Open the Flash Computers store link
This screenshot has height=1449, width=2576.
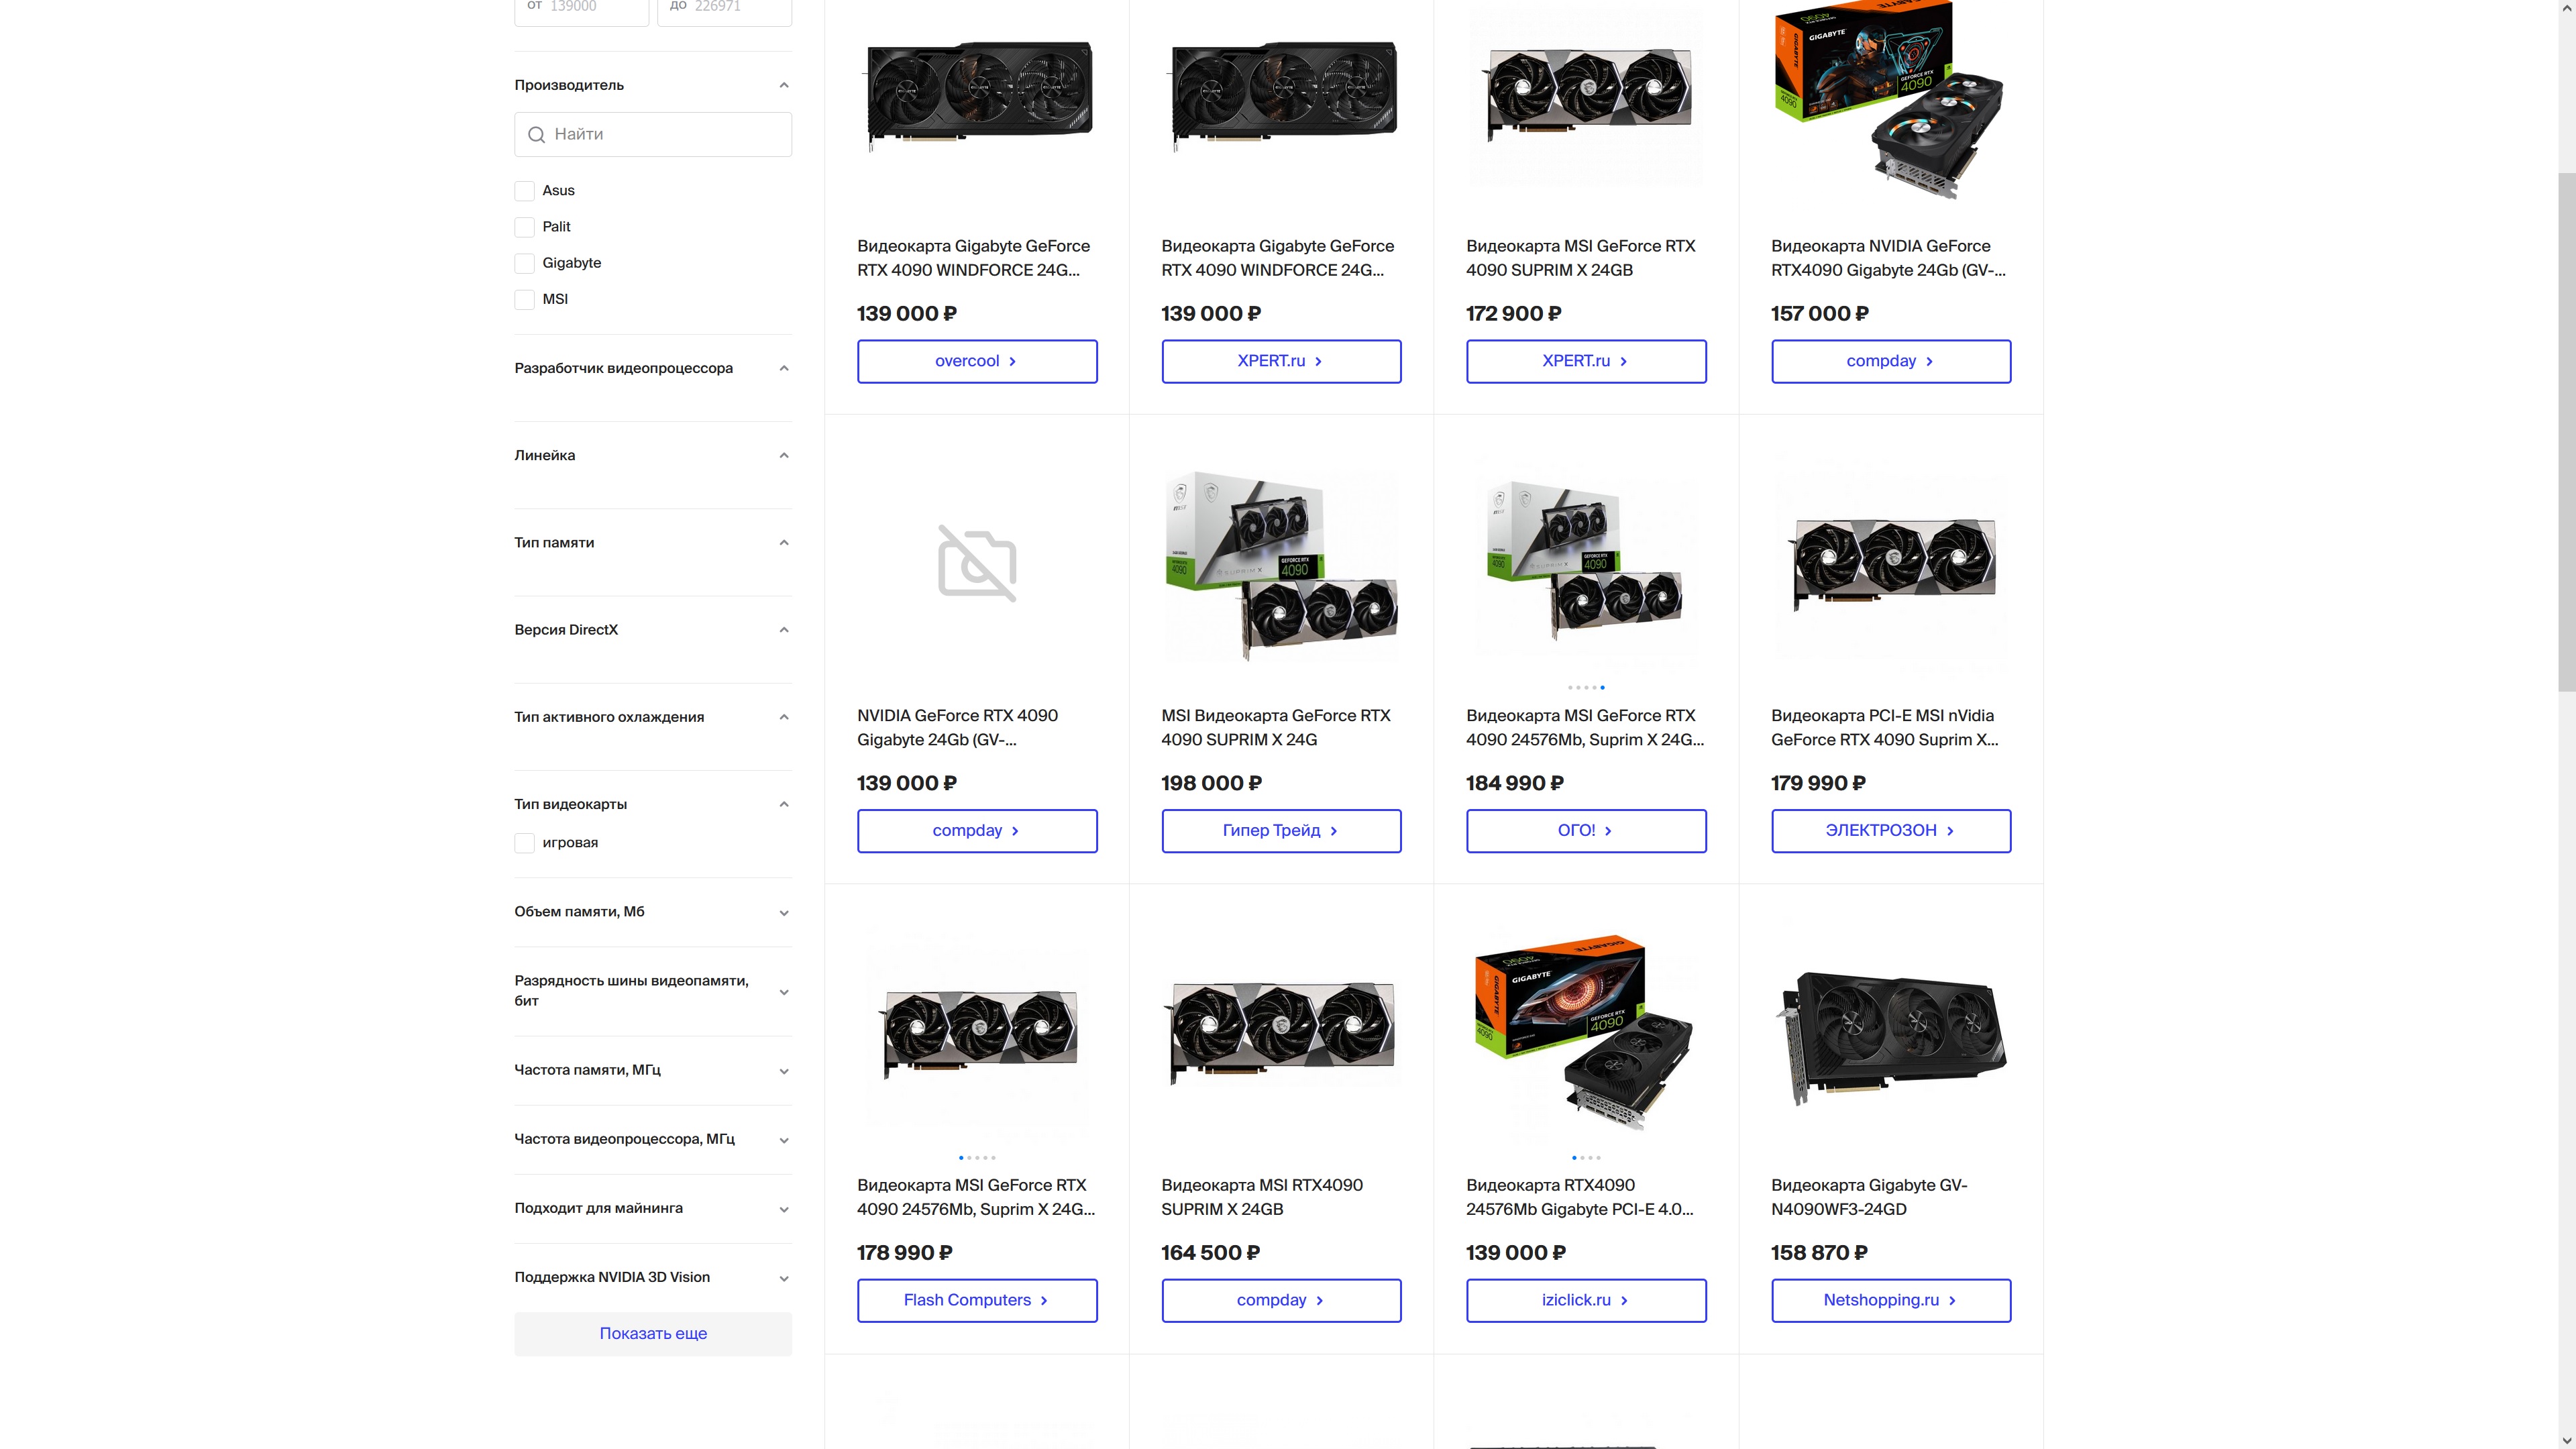[x=976, y=1300]
